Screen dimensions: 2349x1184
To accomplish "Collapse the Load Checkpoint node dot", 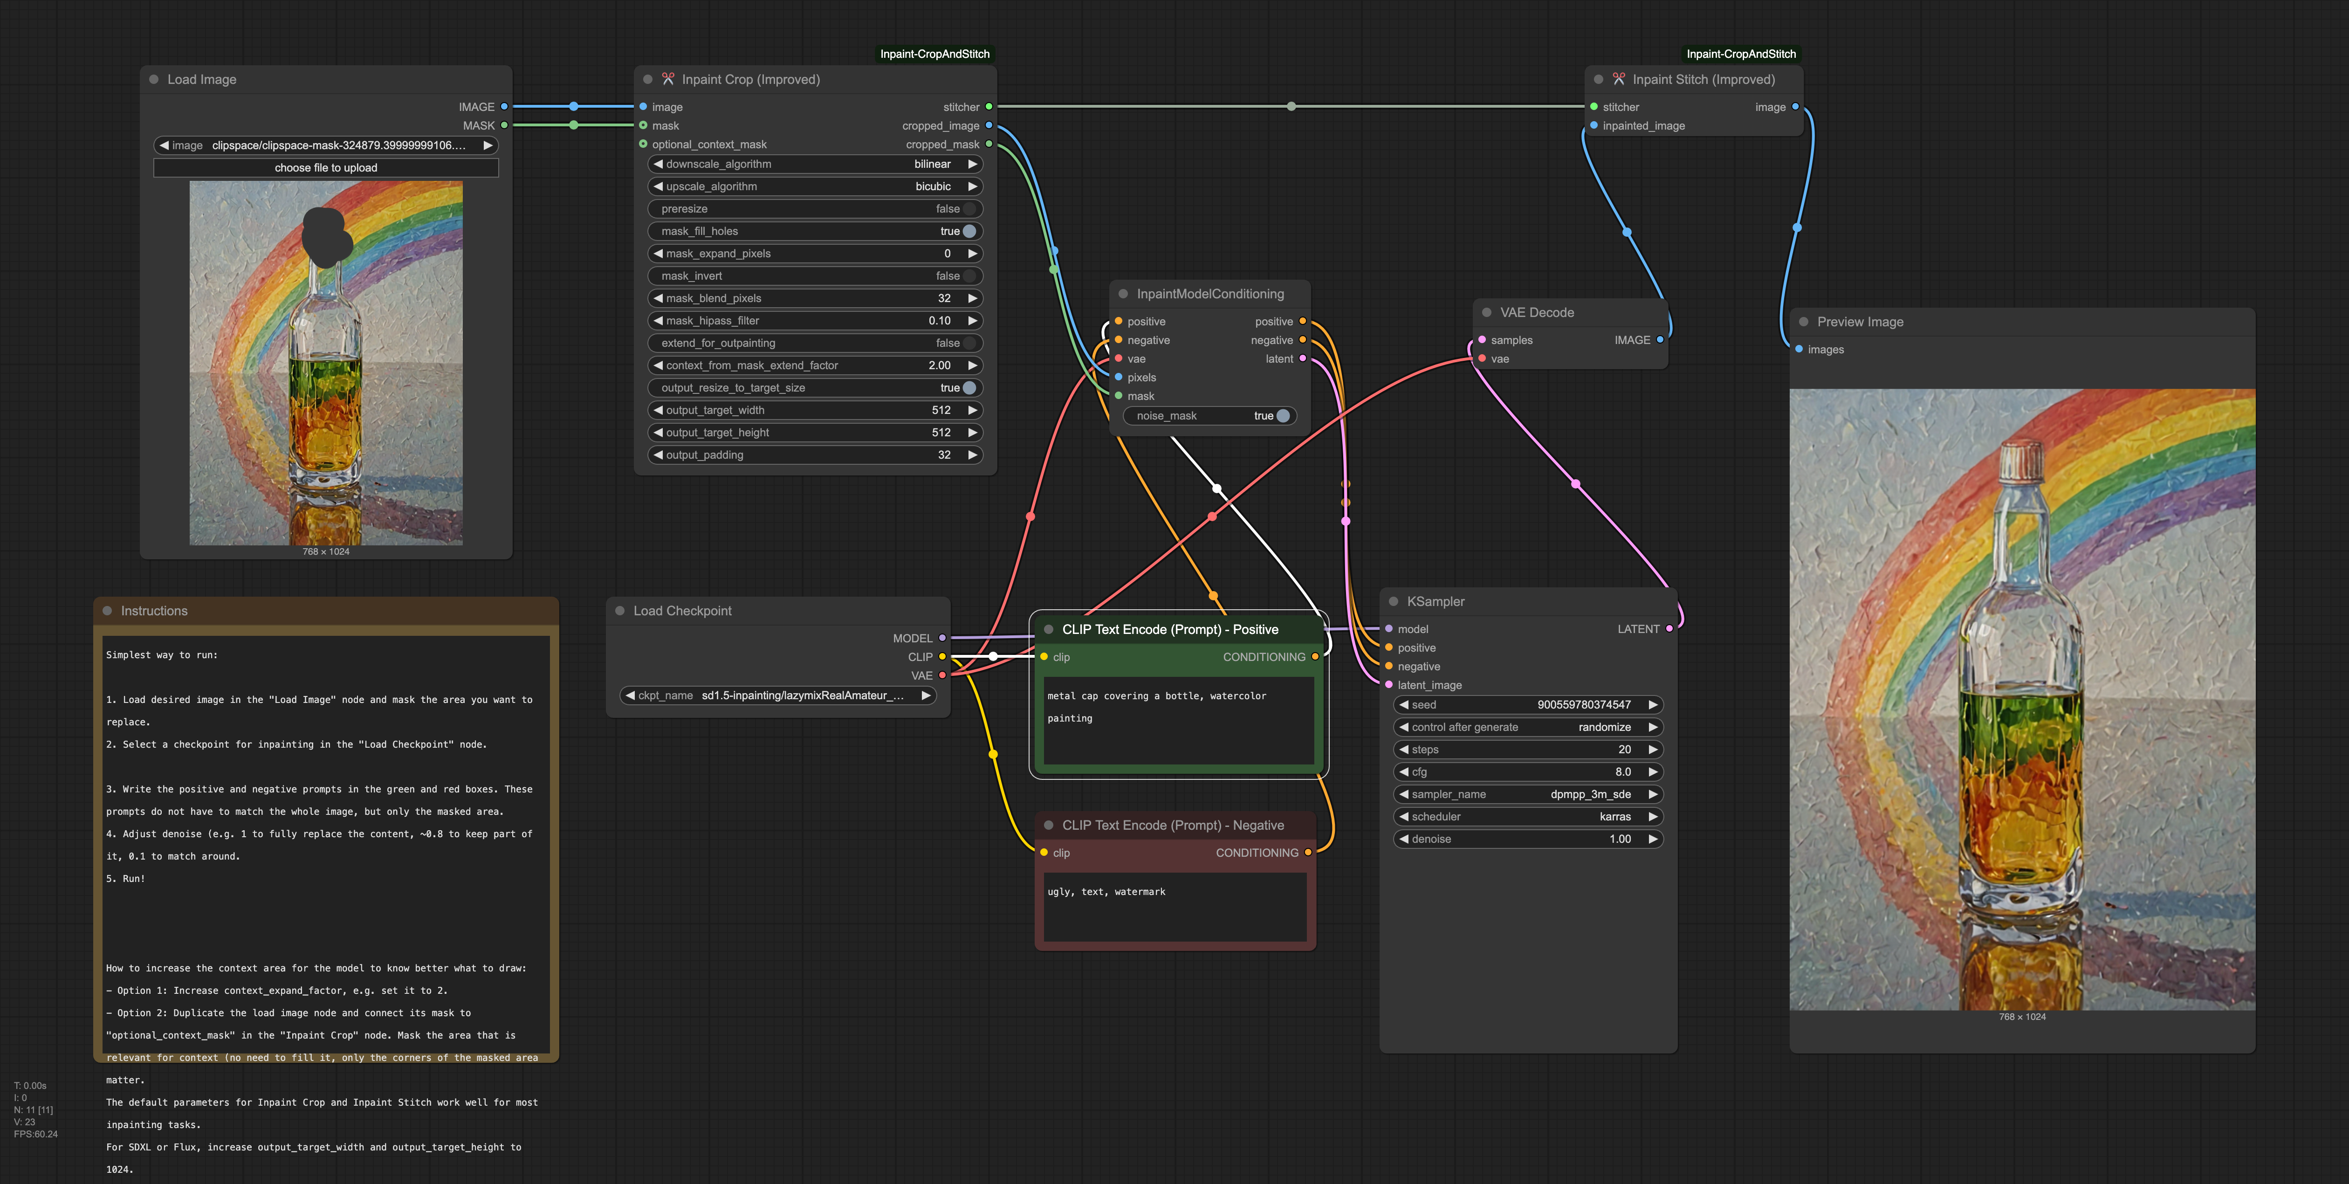I will 620,610.
